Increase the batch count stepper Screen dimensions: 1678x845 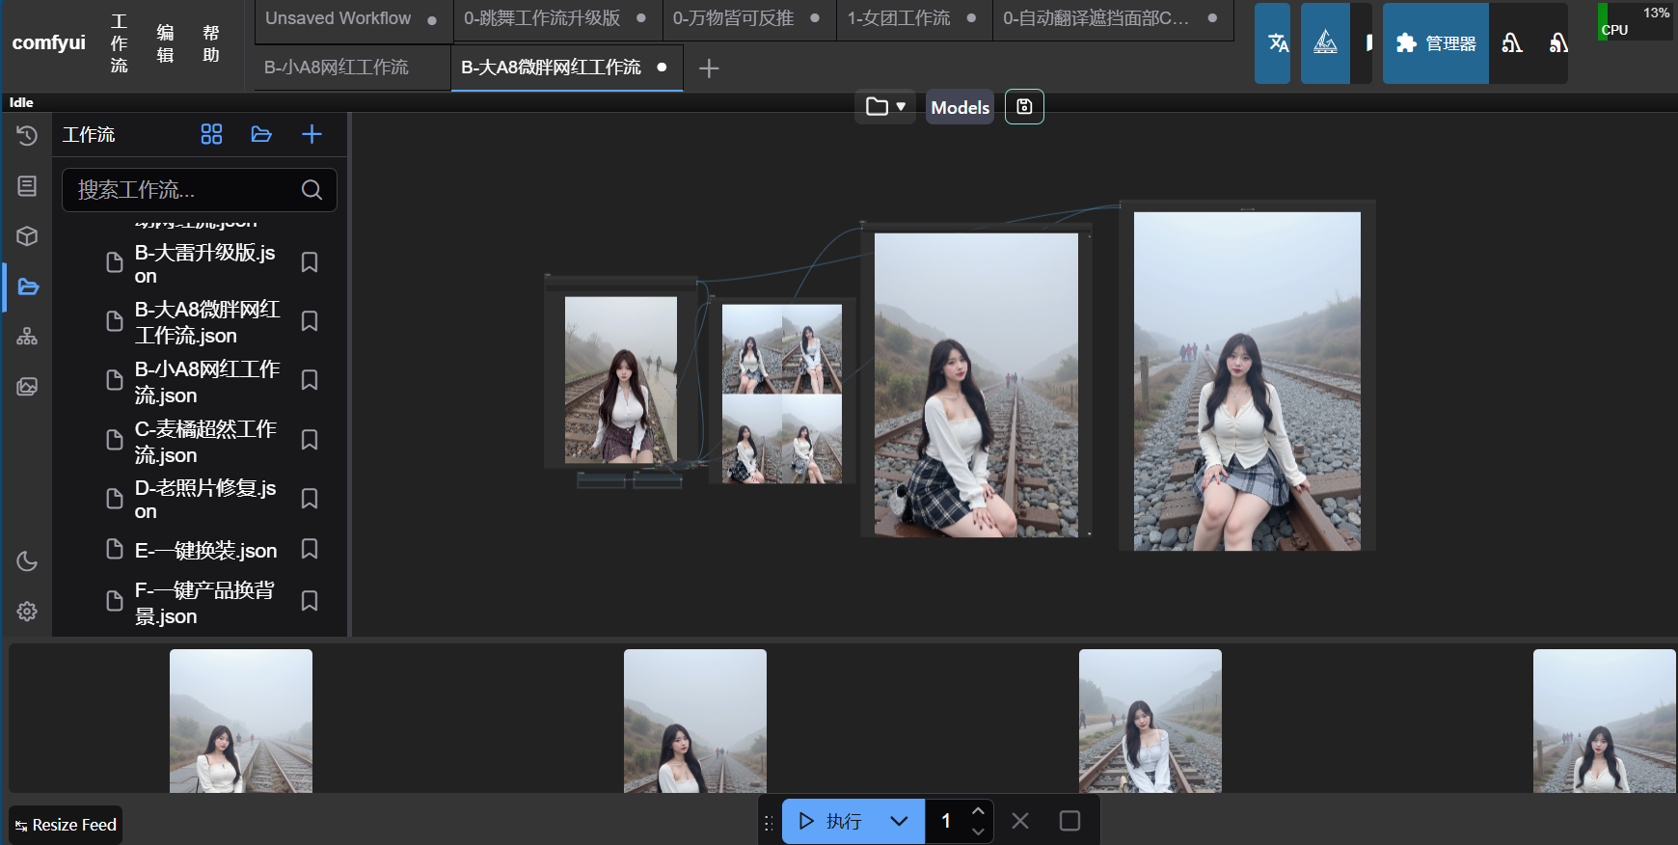coord(978,811)
